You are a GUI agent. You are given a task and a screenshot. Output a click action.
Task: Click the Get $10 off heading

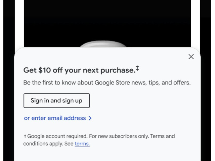click(x=79, y=70)
